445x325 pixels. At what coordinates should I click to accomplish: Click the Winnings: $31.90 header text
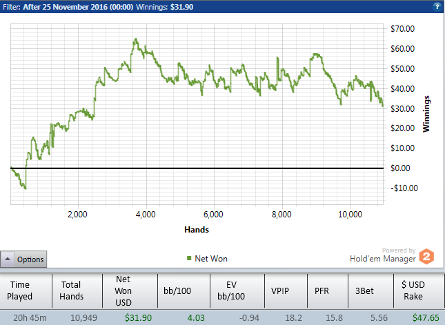tap(165, 7)
